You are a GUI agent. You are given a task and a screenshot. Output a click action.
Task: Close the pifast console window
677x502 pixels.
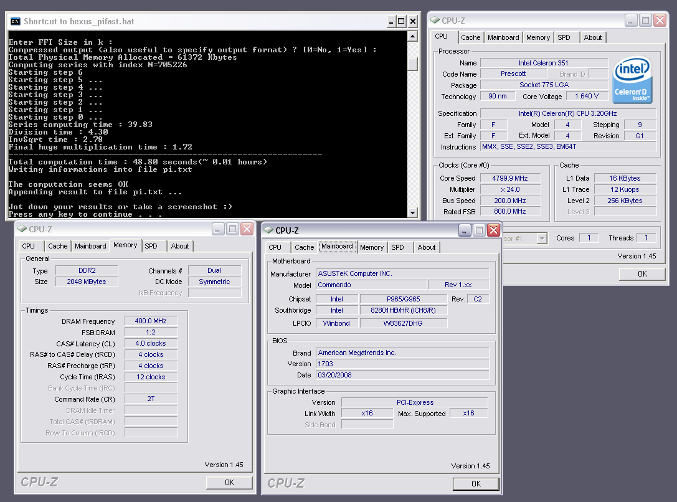point(413,21)
